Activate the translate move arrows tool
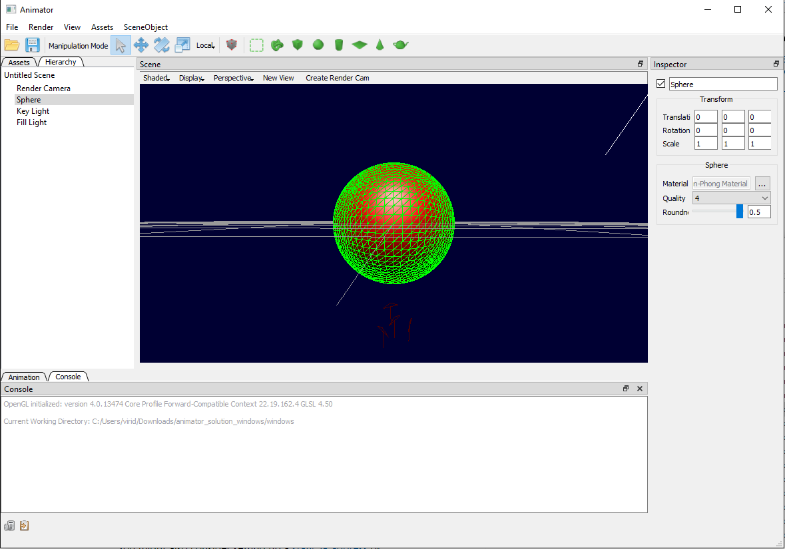Image resolution: width=785 pixels, height=549 pixels. click(140, 45)
